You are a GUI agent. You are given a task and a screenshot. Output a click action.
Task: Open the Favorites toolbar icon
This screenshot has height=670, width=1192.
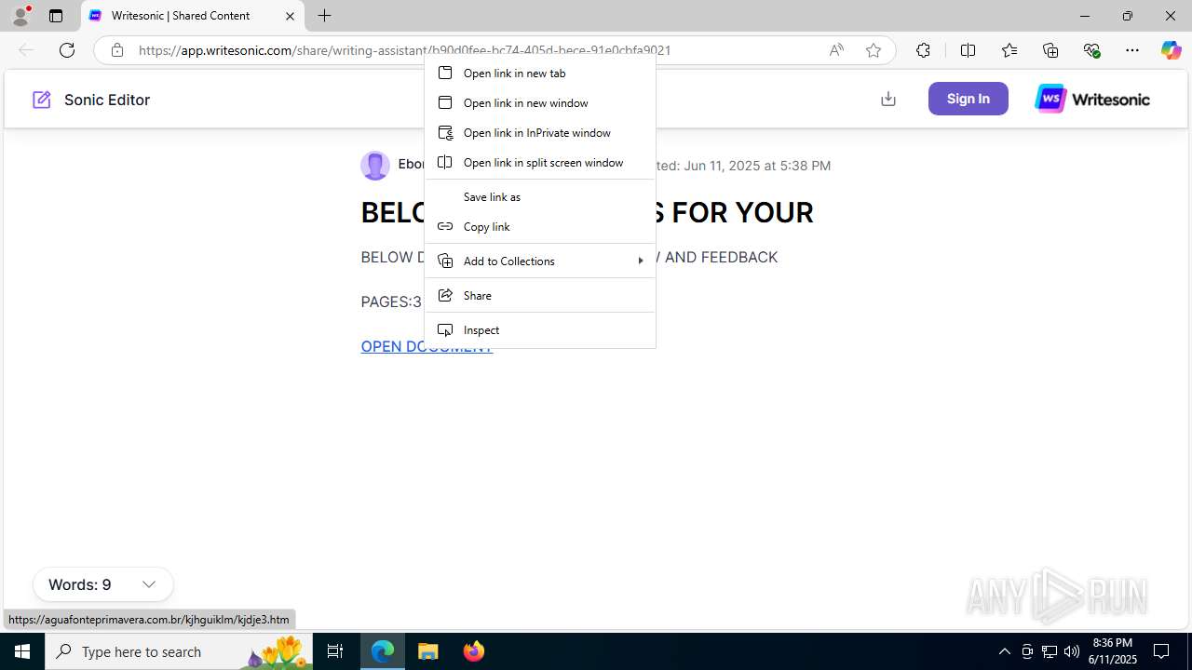[1009, 50]
